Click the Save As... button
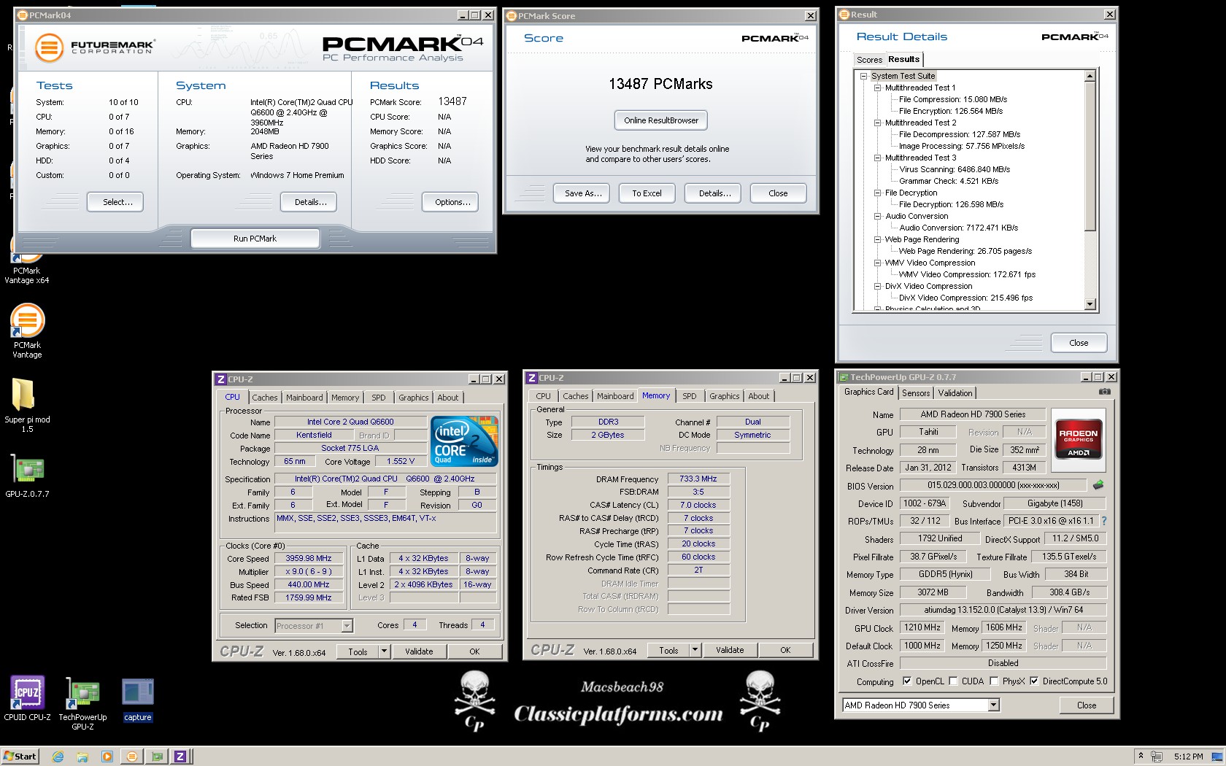The width and height of the screenshot is (1226, 766). (583, 193)
